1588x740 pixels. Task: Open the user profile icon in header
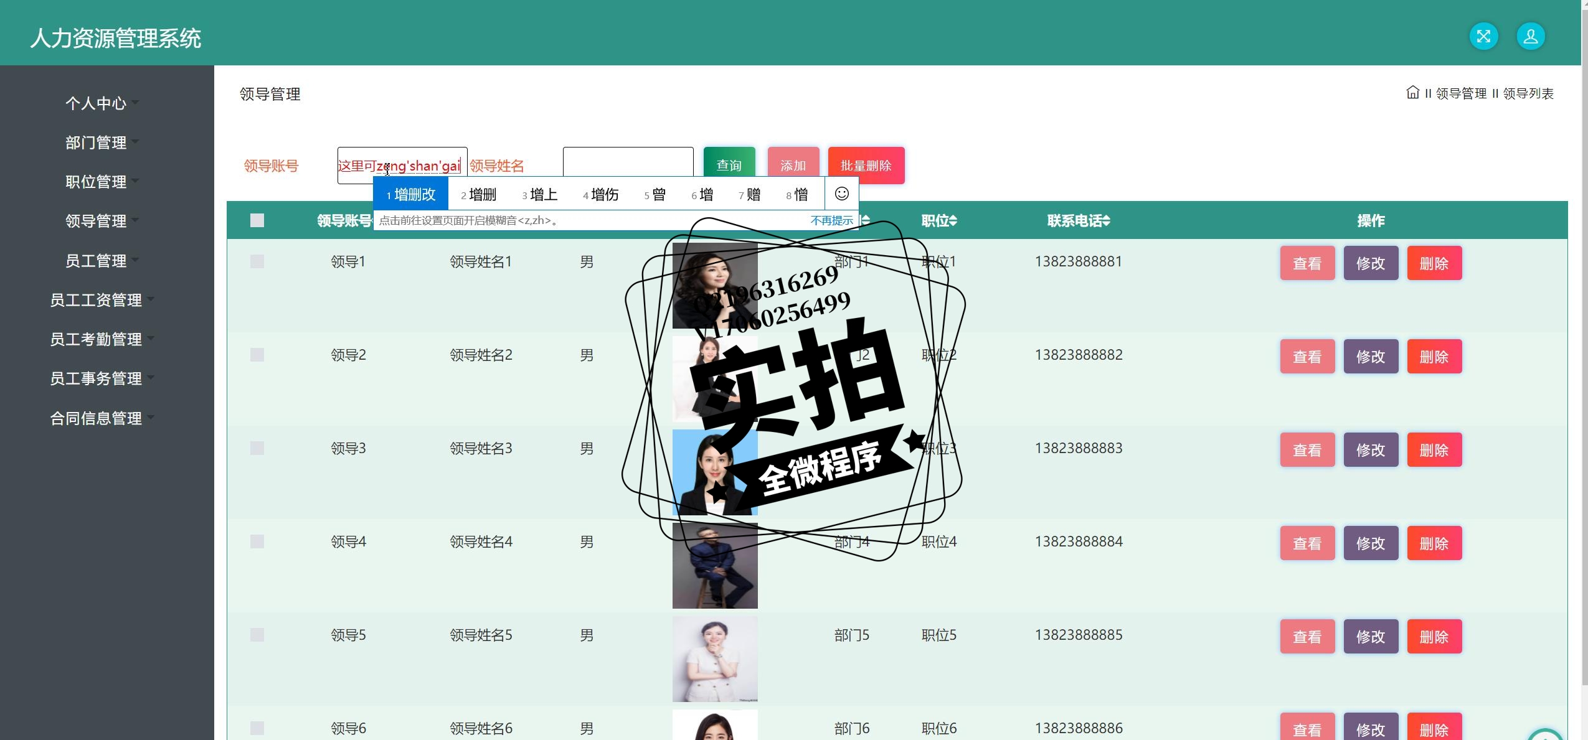coord(1531,36)
